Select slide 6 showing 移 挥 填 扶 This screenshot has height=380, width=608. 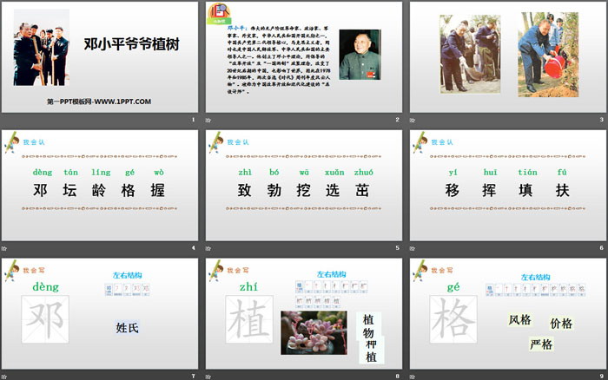pyautogui.click(x=508, y=185)
